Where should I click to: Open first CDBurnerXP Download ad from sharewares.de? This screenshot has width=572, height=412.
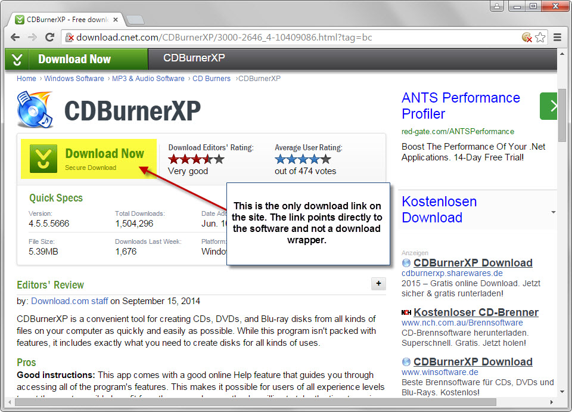point(472,263)
